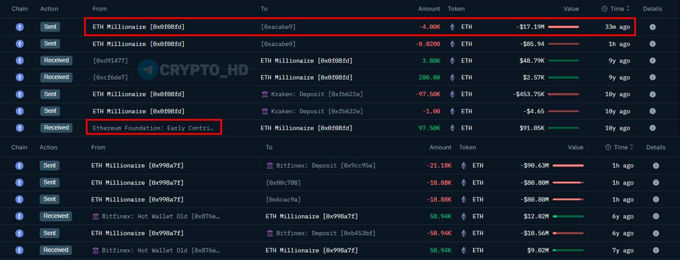The height and width of the screenshot is (260, 680).
Task: Open details icon for the -$4.65 row
Action: pyautogui.click(x=652, y=111)
